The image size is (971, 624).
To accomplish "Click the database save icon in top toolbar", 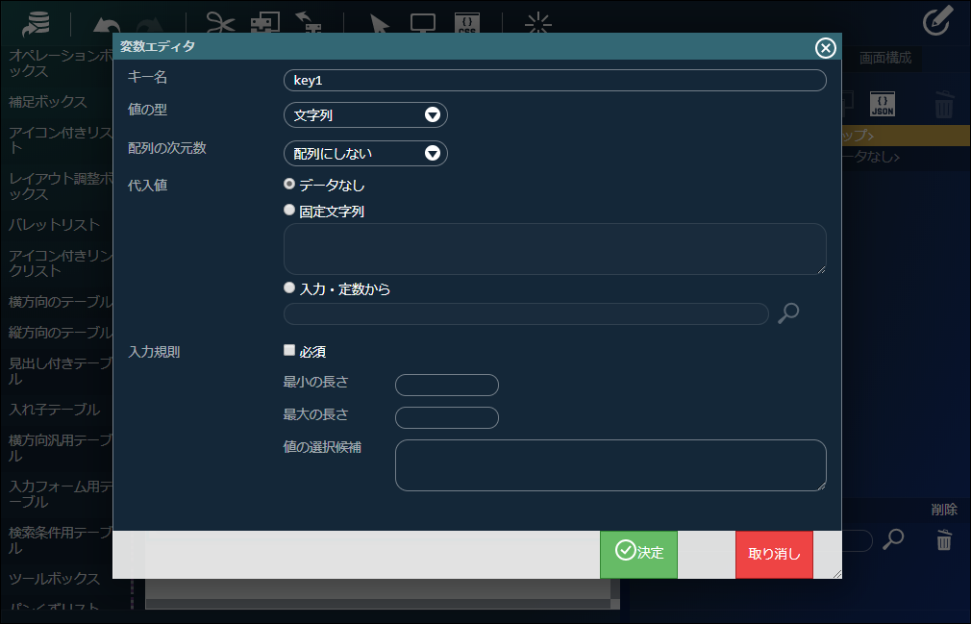I will (36, 23).
